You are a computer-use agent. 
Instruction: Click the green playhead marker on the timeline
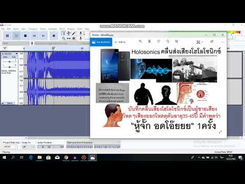[54, 49]
